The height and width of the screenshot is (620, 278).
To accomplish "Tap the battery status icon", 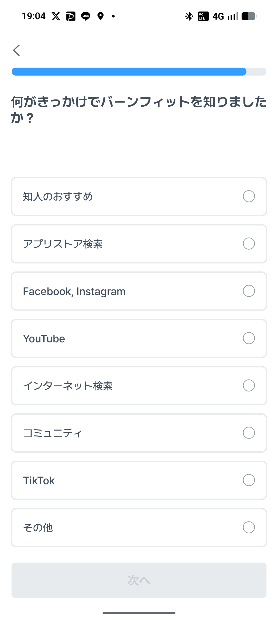I will pyautogui.click(x=249, y=16).
